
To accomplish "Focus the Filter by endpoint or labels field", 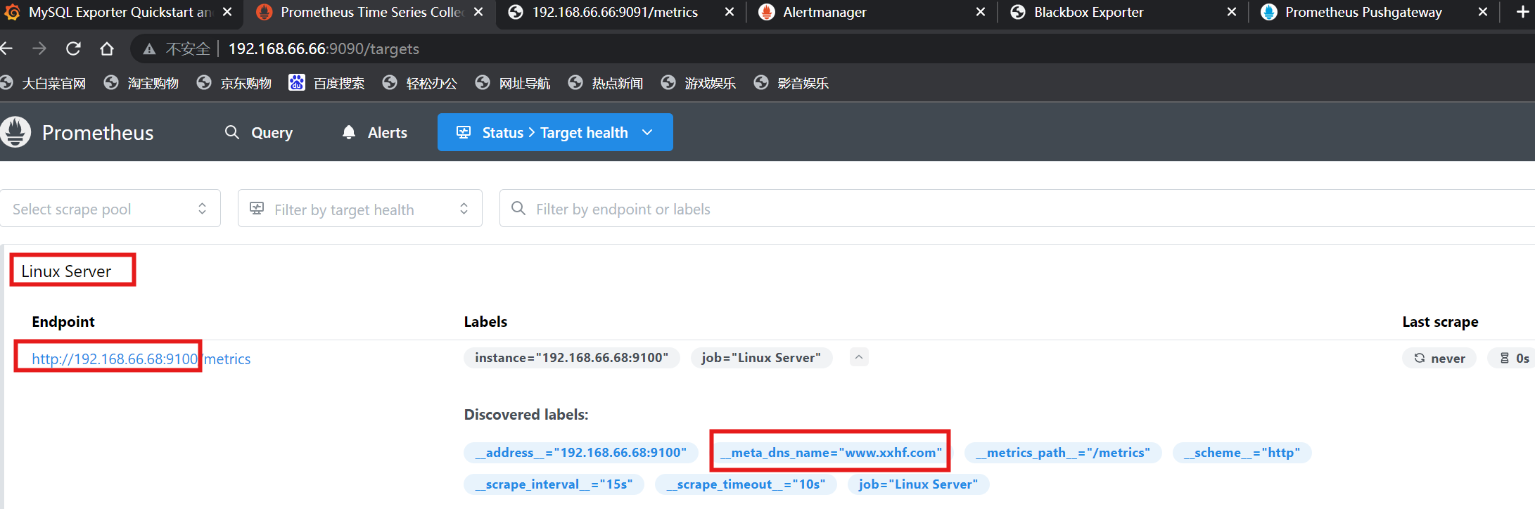I will pyautogui.click(x=1017, y=208).
